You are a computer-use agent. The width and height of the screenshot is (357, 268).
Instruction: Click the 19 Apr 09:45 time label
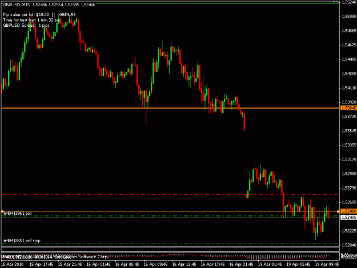[327, 265]
